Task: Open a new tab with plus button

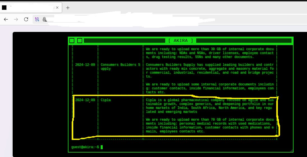Action: [68, 8]
